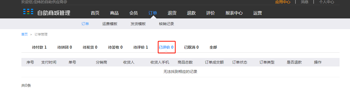Open 个人中心 in top bar

[x=326, y=2]
